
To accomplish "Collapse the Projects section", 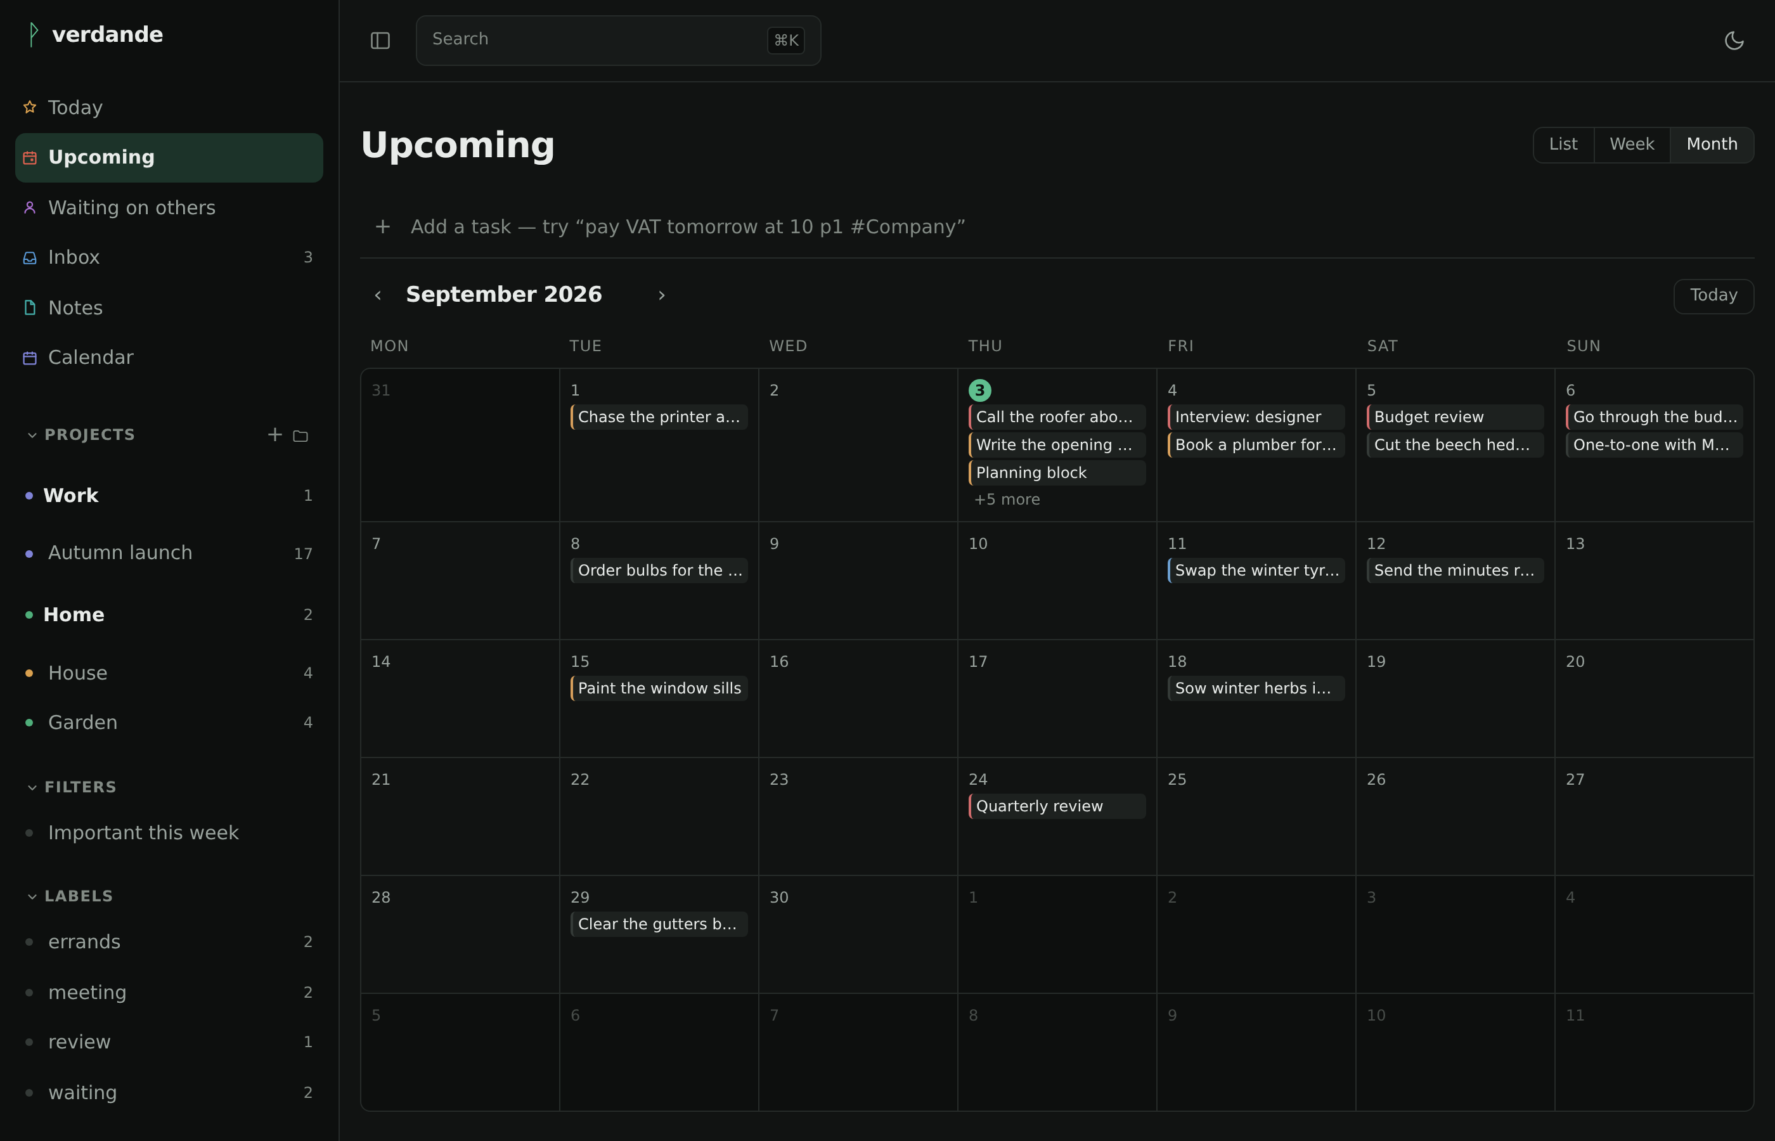I will click(32, 435).
